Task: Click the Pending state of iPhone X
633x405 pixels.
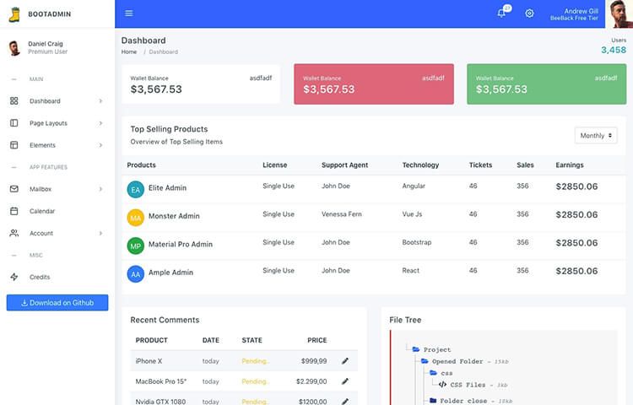Action: [x=255, y=361]
